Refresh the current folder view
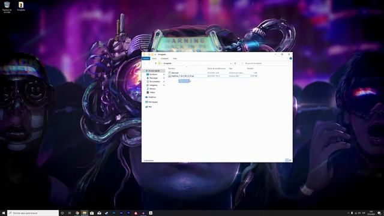Screen dimensions: 384x216 pos(235,64)
